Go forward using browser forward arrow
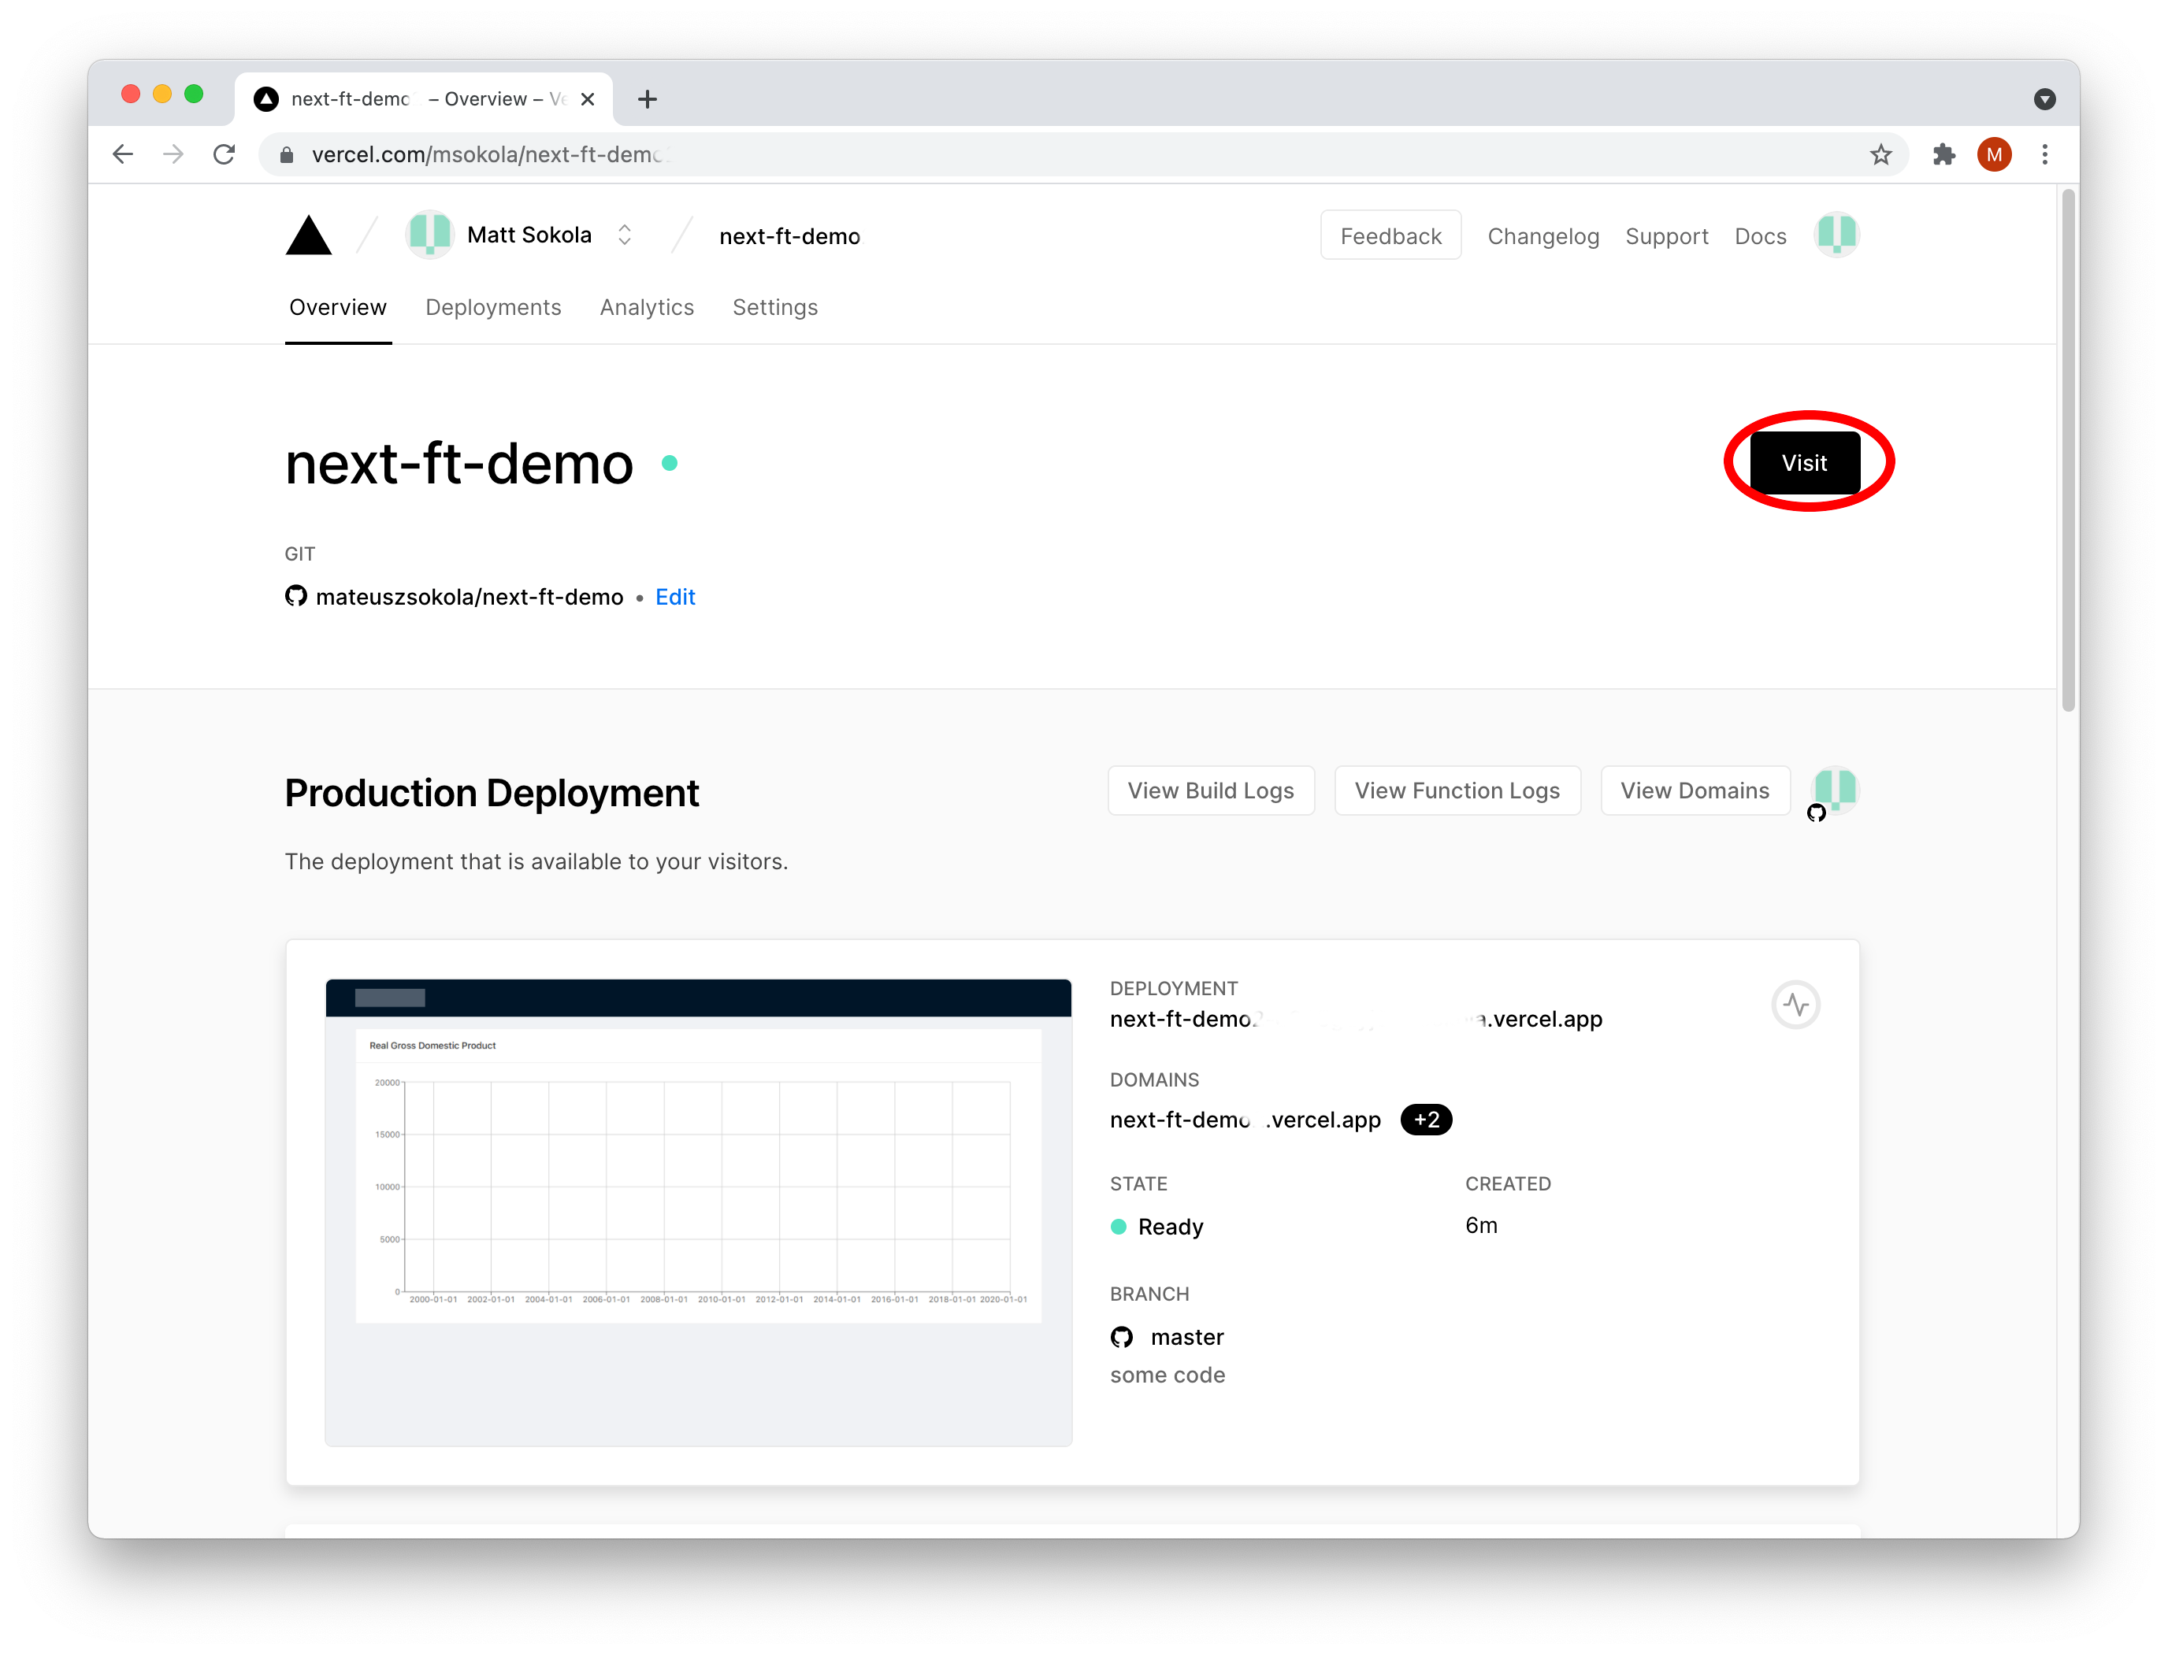 (173, 154)
